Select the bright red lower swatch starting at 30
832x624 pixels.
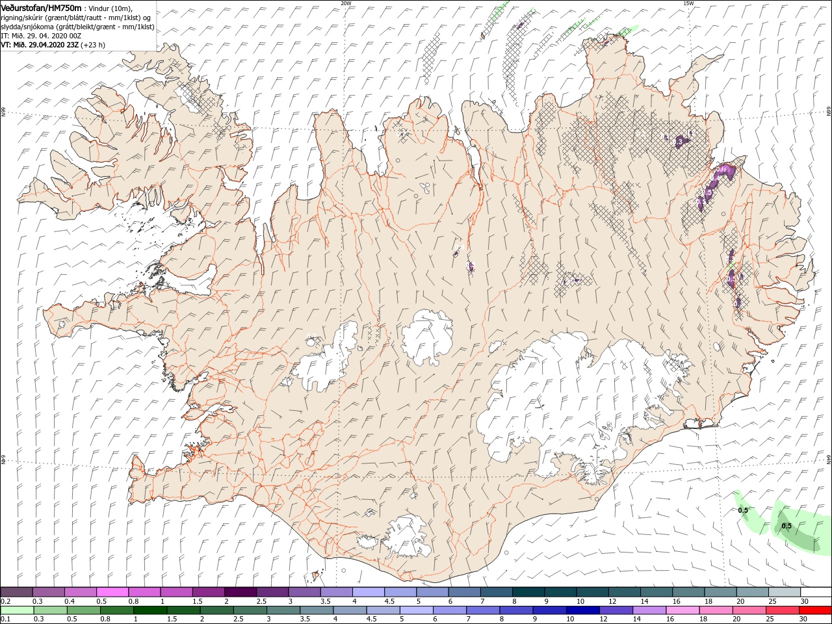tap(816, 610)
